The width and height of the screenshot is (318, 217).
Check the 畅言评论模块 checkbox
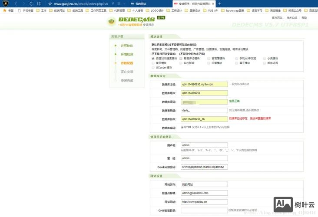coord(181,58)
